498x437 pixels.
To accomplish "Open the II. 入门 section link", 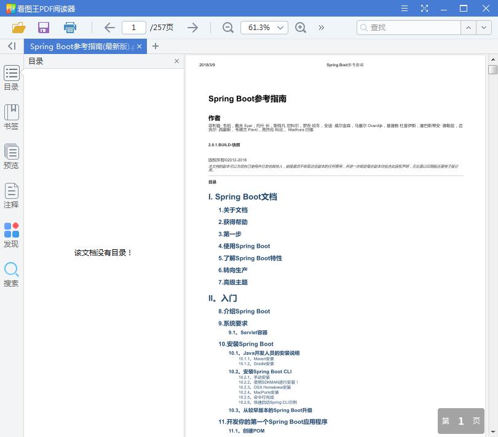I will (x=223, y=298).
